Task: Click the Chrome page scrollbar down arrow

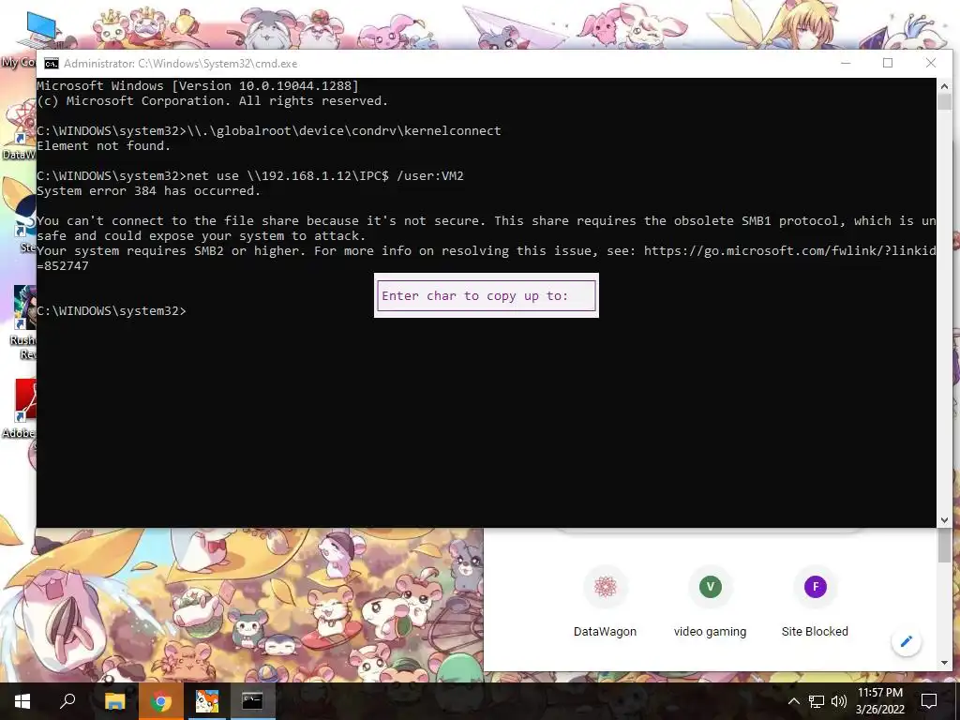Action: (x=944, y=663)
